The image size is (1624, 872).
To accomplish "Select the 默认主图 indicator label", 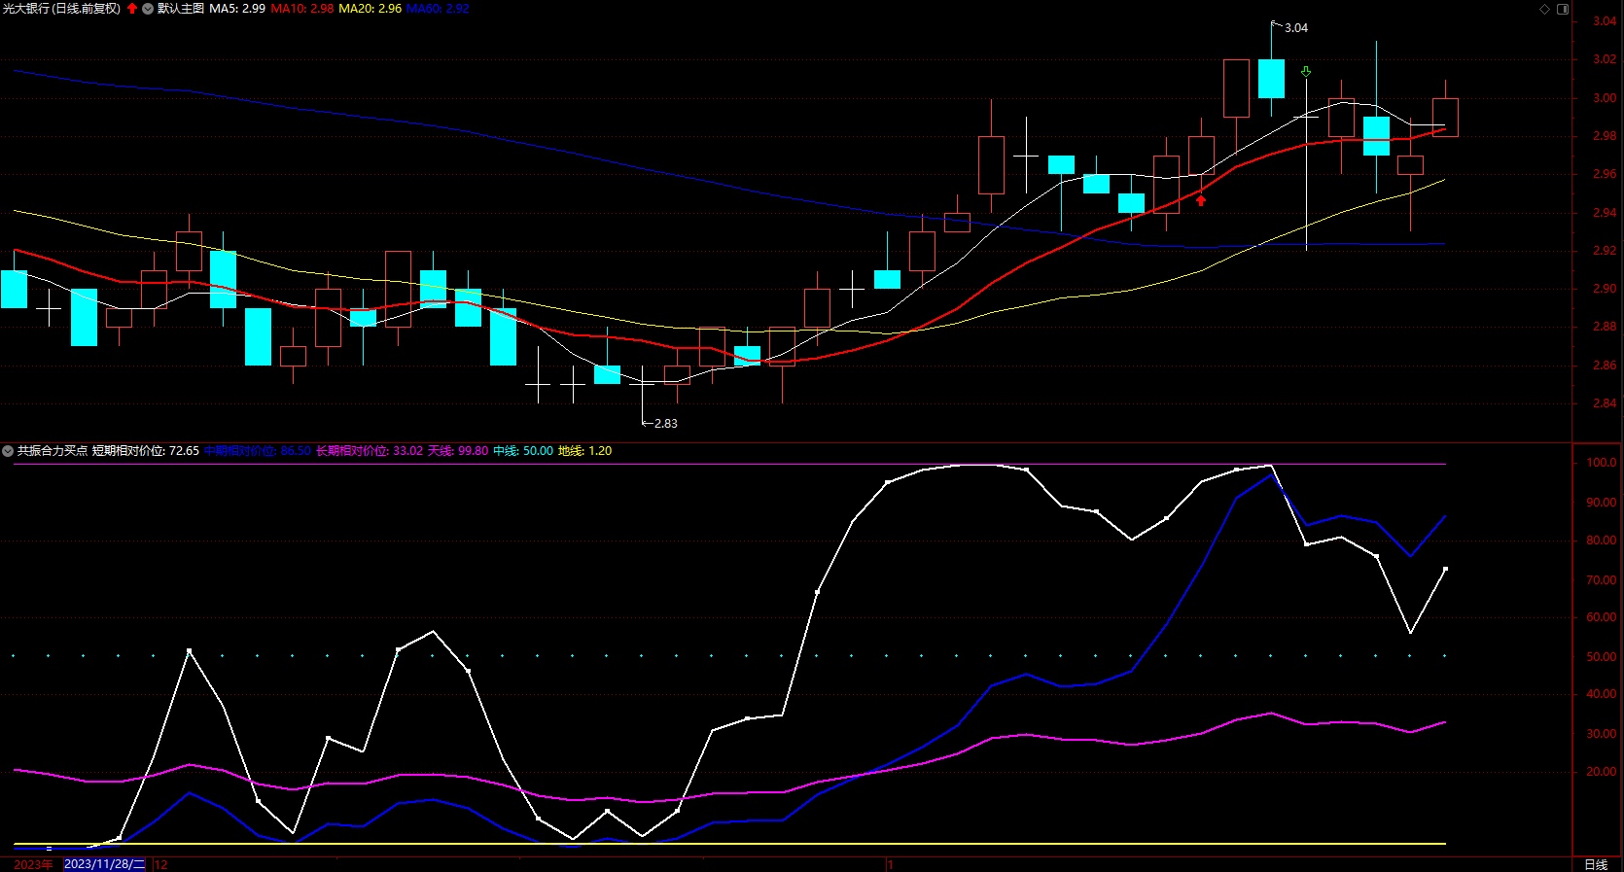I will [x=181, y=9].
